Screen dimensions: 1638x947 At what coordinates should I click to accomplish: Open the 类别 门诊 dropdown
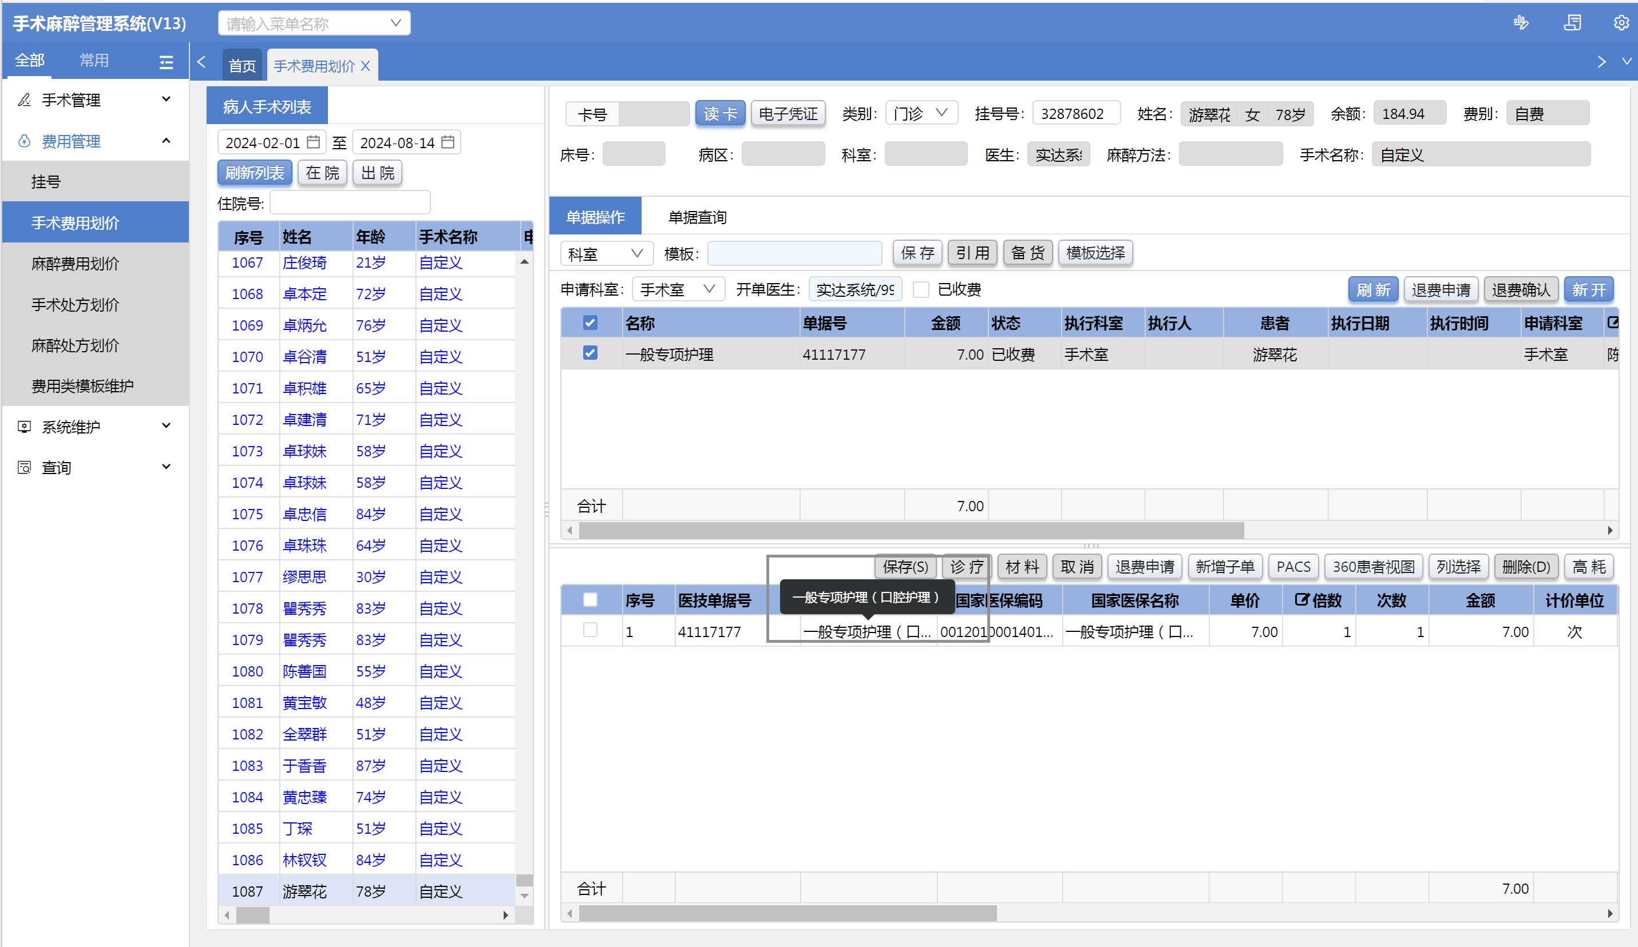(x=920, y=114)
